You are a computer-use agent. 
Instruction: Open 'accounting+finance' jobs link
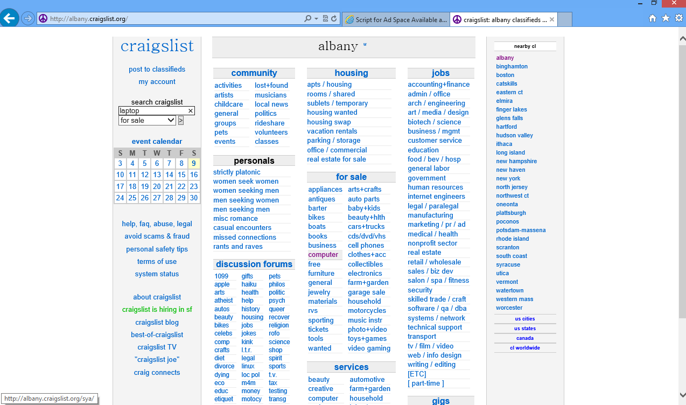coord(438,85)
